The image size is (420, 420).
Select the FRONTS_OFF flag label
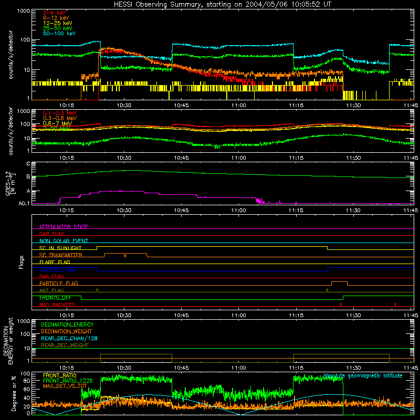55,298
